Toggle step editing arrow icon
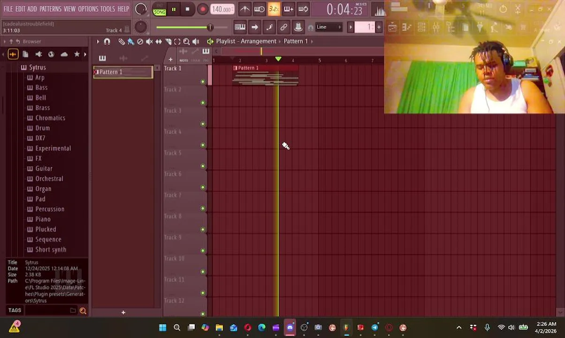The height and width of the screenshot is (338, 565). pyautogui.click(x=254, y=27)
